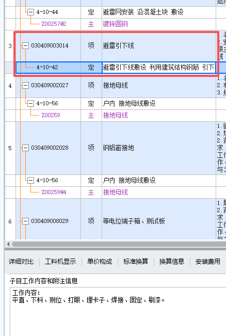Screen dimensions: 226x336
Task: Select code Z00257@2 row
Action: click(54, 24)
